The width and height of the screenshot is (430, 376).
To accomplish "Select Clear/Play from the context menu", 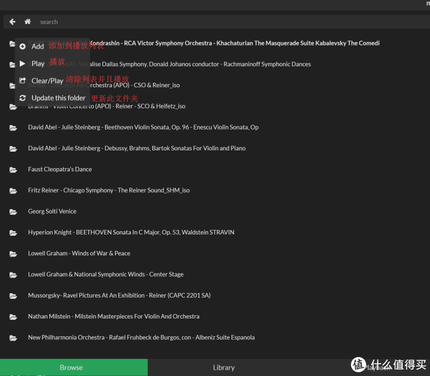I will coord(47,81).
